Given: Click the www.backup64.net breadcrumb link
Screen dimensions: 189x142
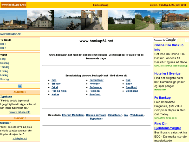Looking at the screenshot, I should pos(11,34).
